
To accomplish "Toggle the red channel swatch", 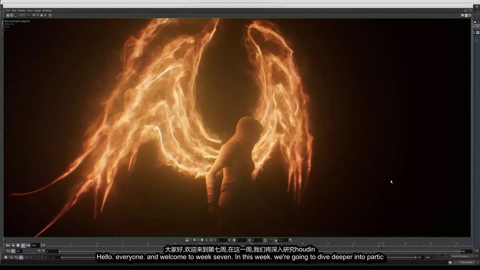I will point(191,240).
